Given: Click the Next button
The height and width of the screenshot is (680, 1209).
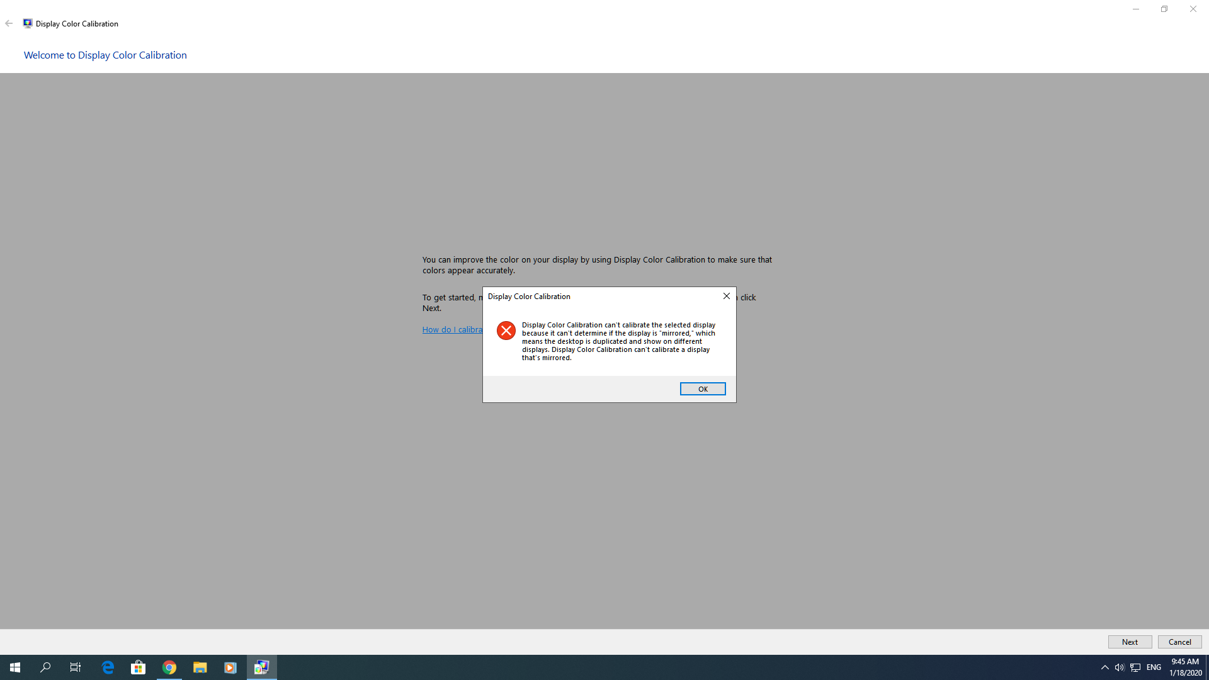Looking at the screenshot, I should [1130, 642].
